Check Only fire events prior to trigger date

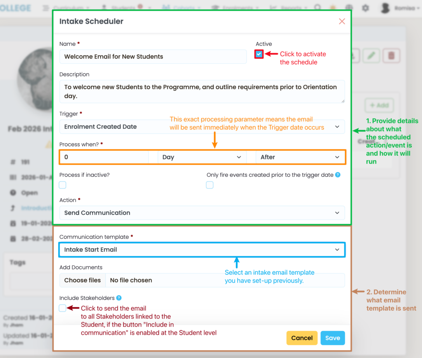210,185
